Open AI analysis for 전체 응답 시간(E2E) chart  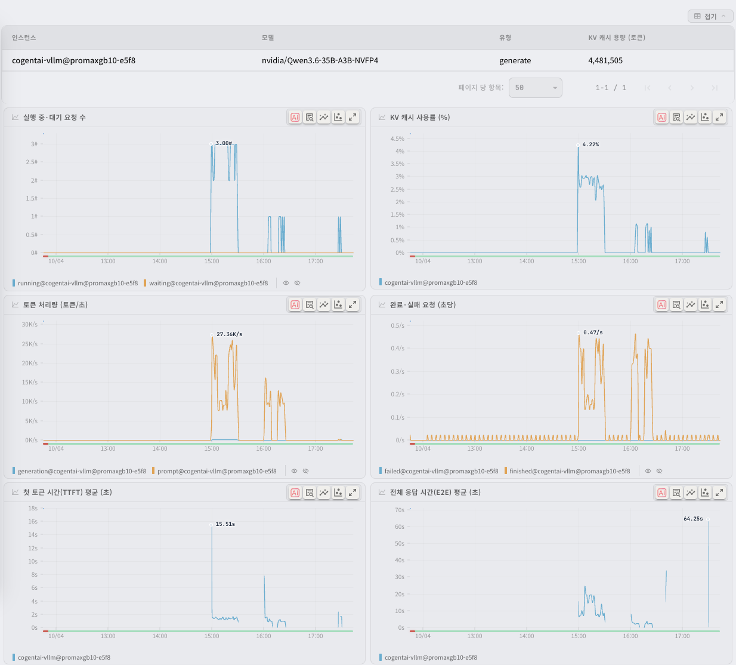662,492
